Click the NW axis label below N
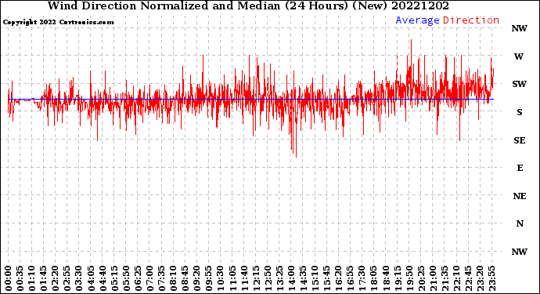Screen dimensions: 540x294 pos(520,252)
